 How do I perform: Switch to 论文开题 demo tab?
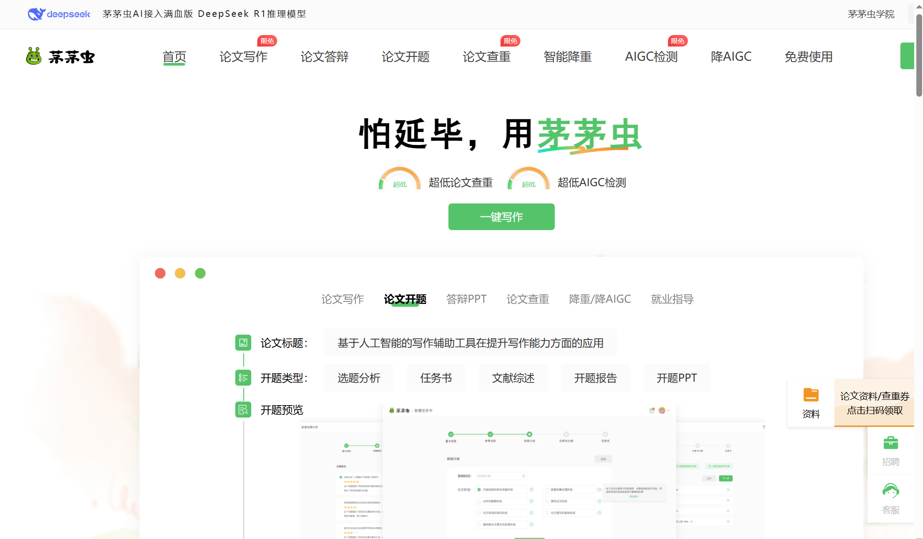pyautogui.click(x=405, y=299)
